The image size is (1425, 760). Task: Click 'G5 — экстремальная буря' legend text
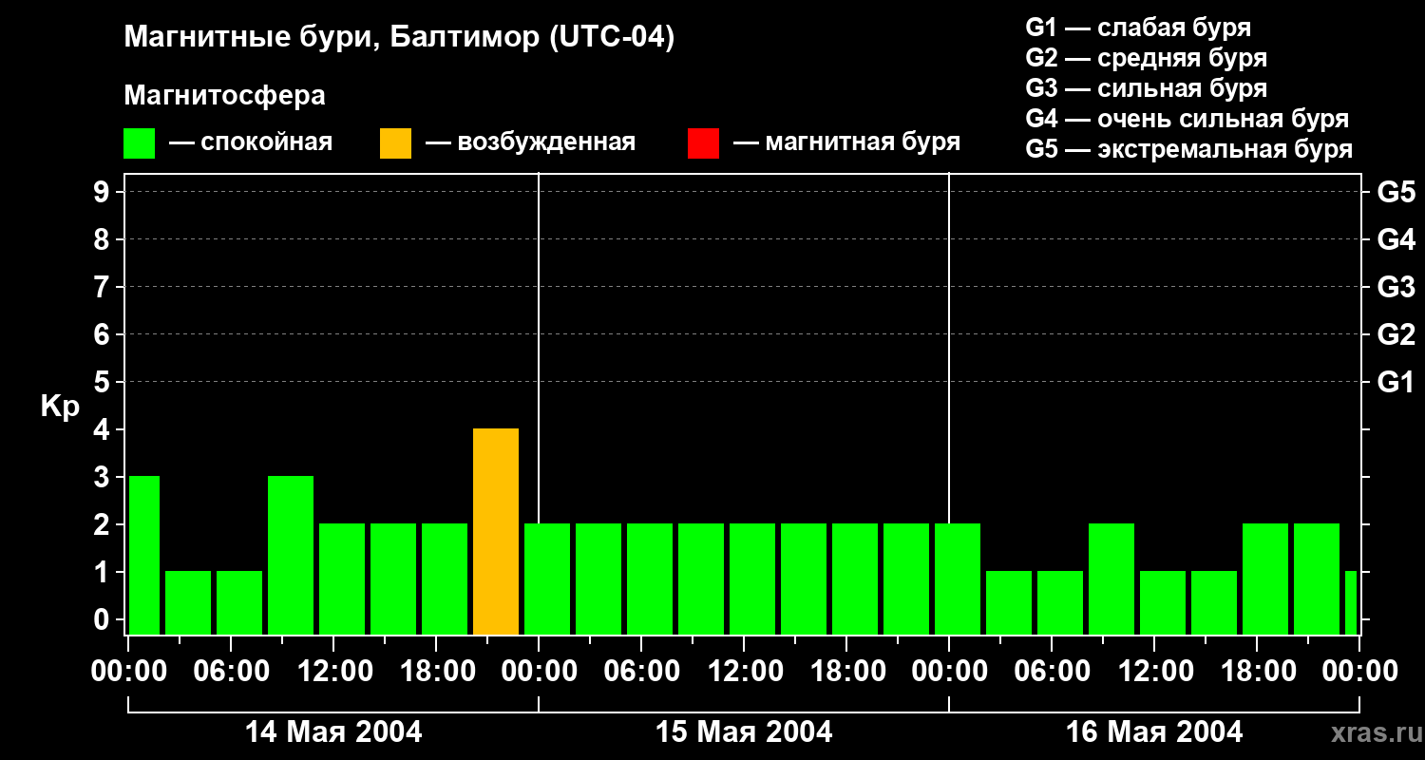(1188, 149)
